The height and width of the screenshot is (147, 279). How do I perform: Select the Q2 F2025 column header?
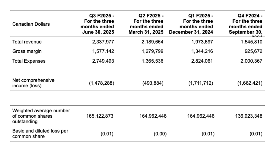pyautogui.click(x=146, y=24)
